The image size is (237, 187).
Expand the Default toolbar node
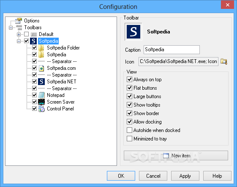pyautogui.click(x=19, y=34)
